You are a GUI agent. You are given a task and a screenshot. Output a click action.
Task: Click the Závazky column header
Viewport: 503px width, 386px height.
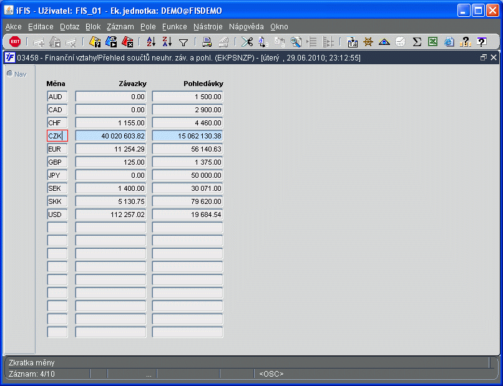point(132,84)
